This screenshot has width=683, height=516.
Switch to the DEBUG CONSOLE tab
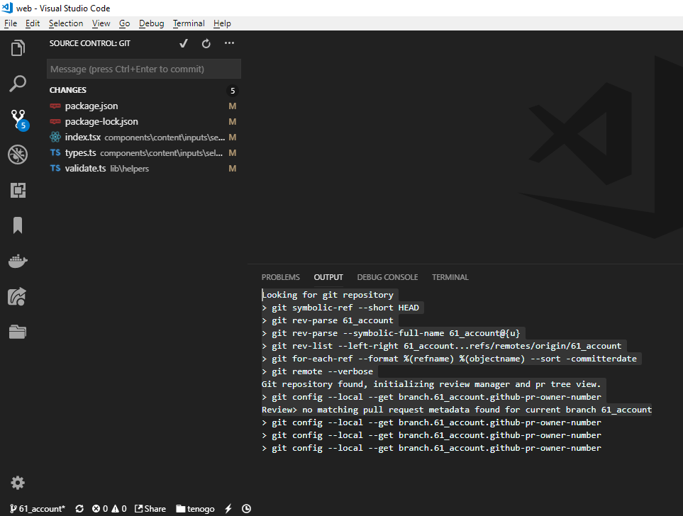[387, 277]
